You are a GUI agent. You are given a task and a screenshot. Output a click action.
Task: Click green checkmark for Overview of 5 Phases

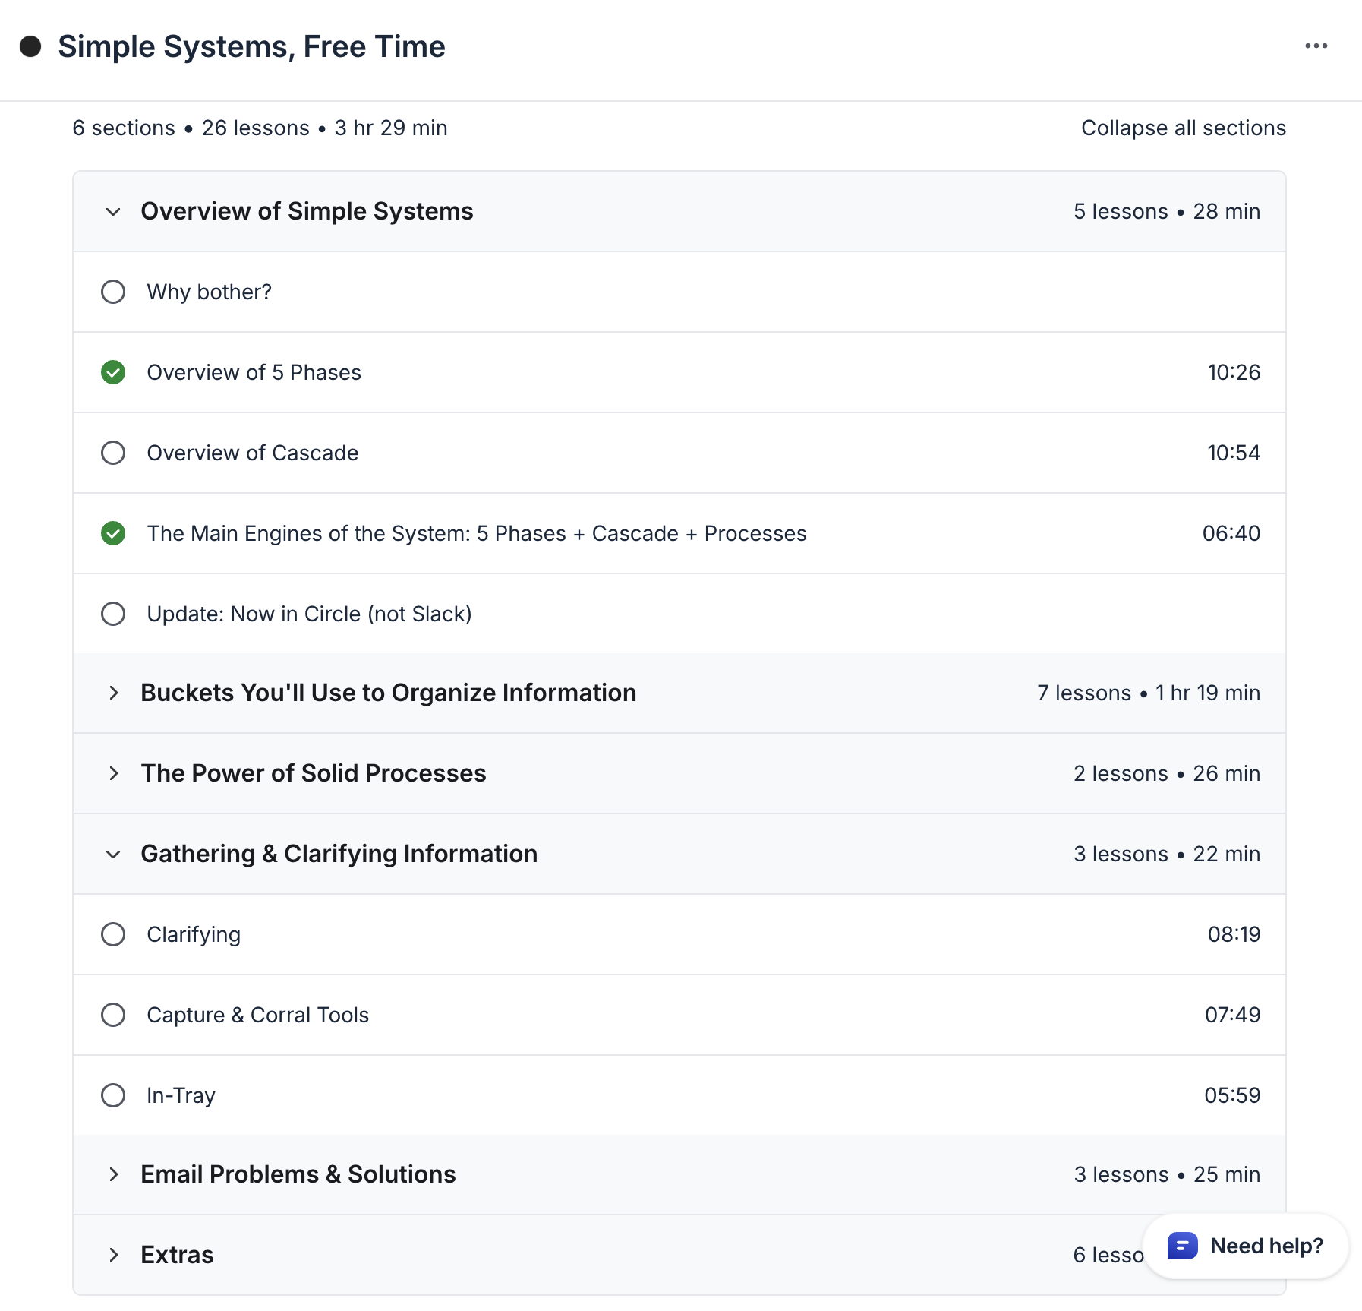[x=113, y=372]
